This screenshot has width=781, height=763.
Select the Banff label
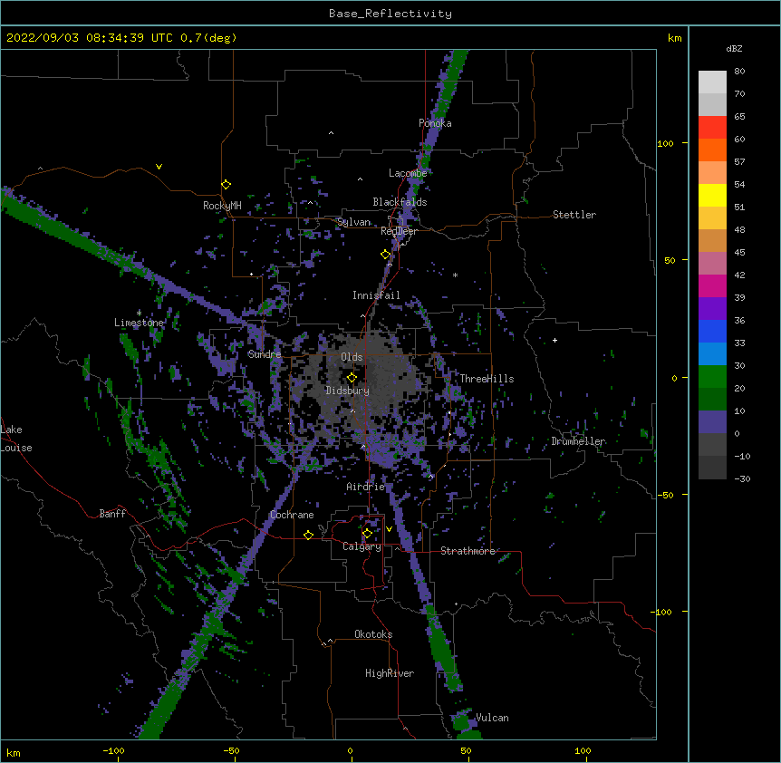pyautogui.click(x=112, y=514)
